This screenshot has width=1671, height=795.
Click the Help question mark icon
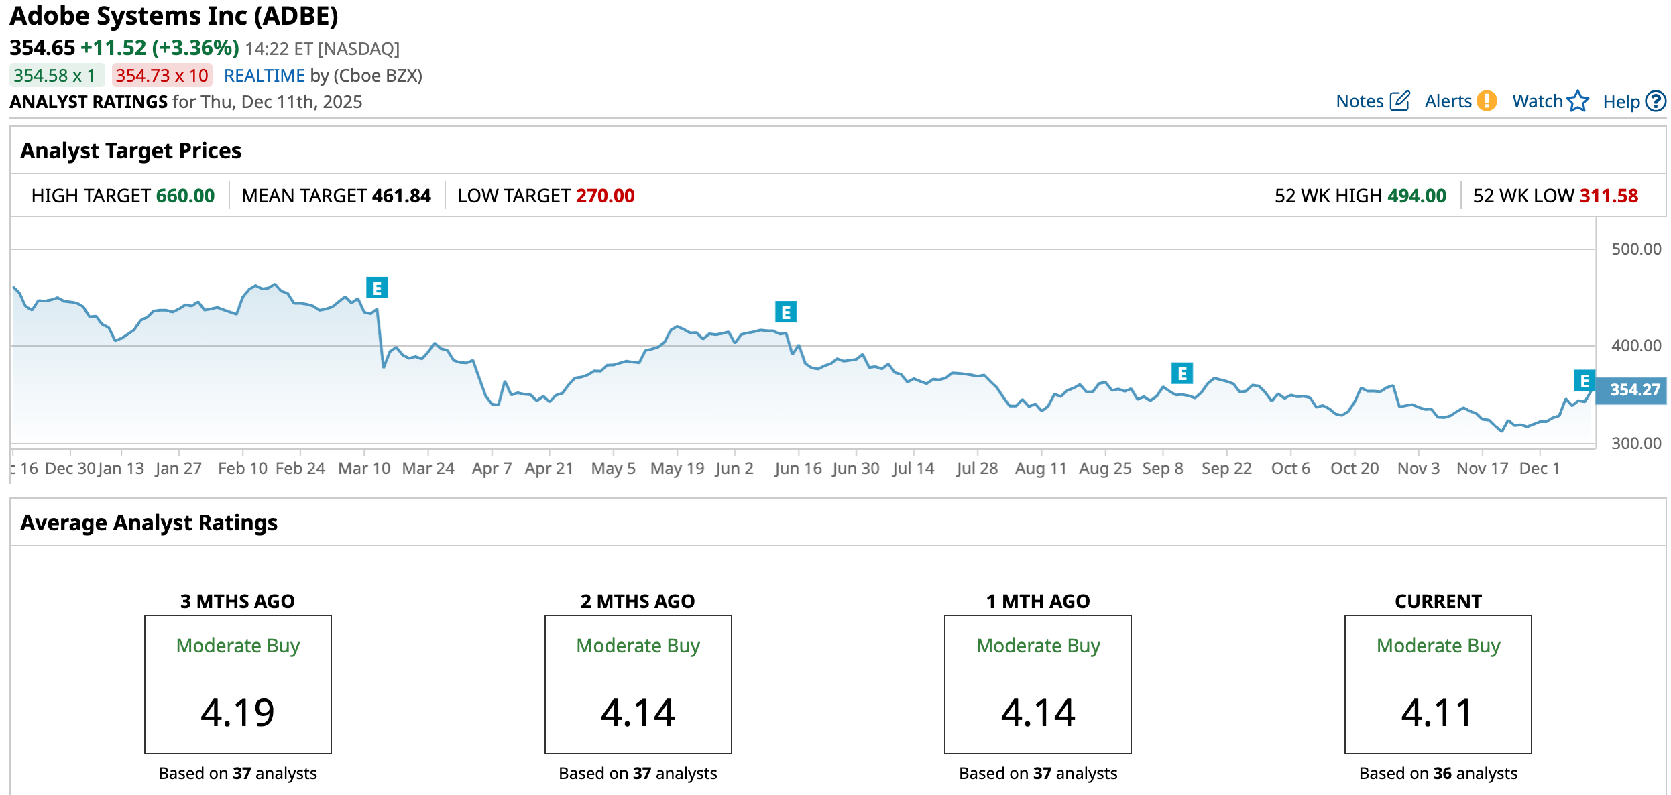(x=1656, y=101)
